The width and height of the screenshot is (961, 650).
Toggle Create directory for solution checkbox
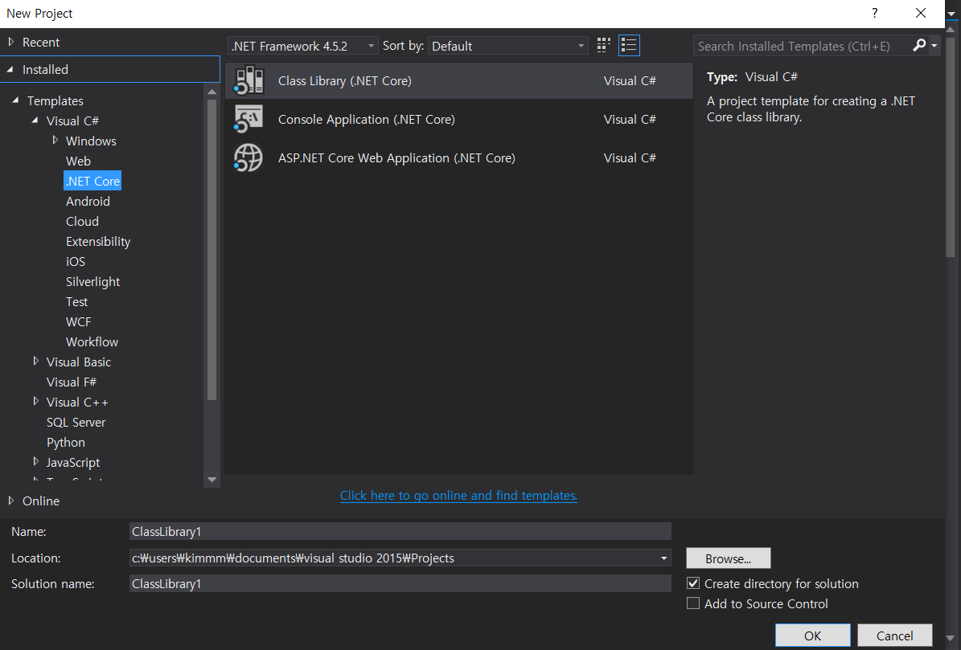point(693,583)
